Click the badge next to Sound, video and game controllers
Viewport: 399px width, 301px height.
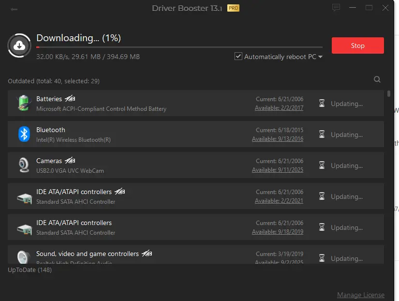147,254
